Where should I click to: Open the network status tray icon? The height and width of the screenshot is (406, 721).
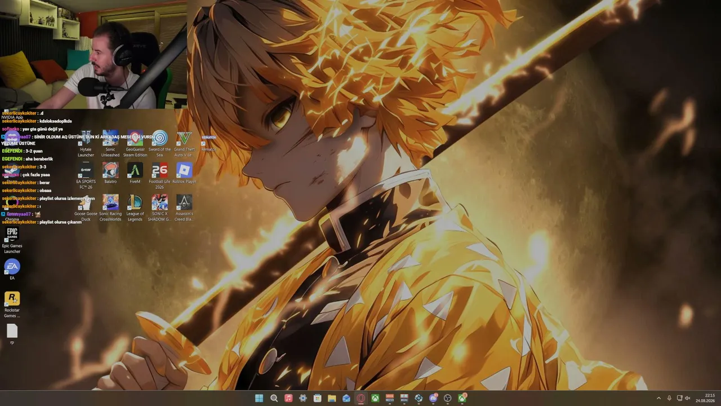click(679, 398)
